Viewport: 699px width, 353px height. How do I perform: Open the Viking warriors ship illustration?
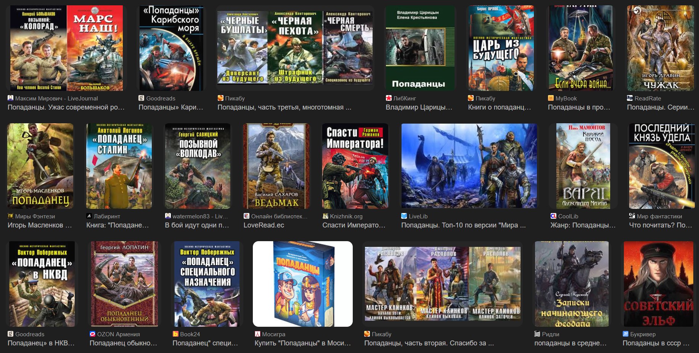tap(469, 166)
